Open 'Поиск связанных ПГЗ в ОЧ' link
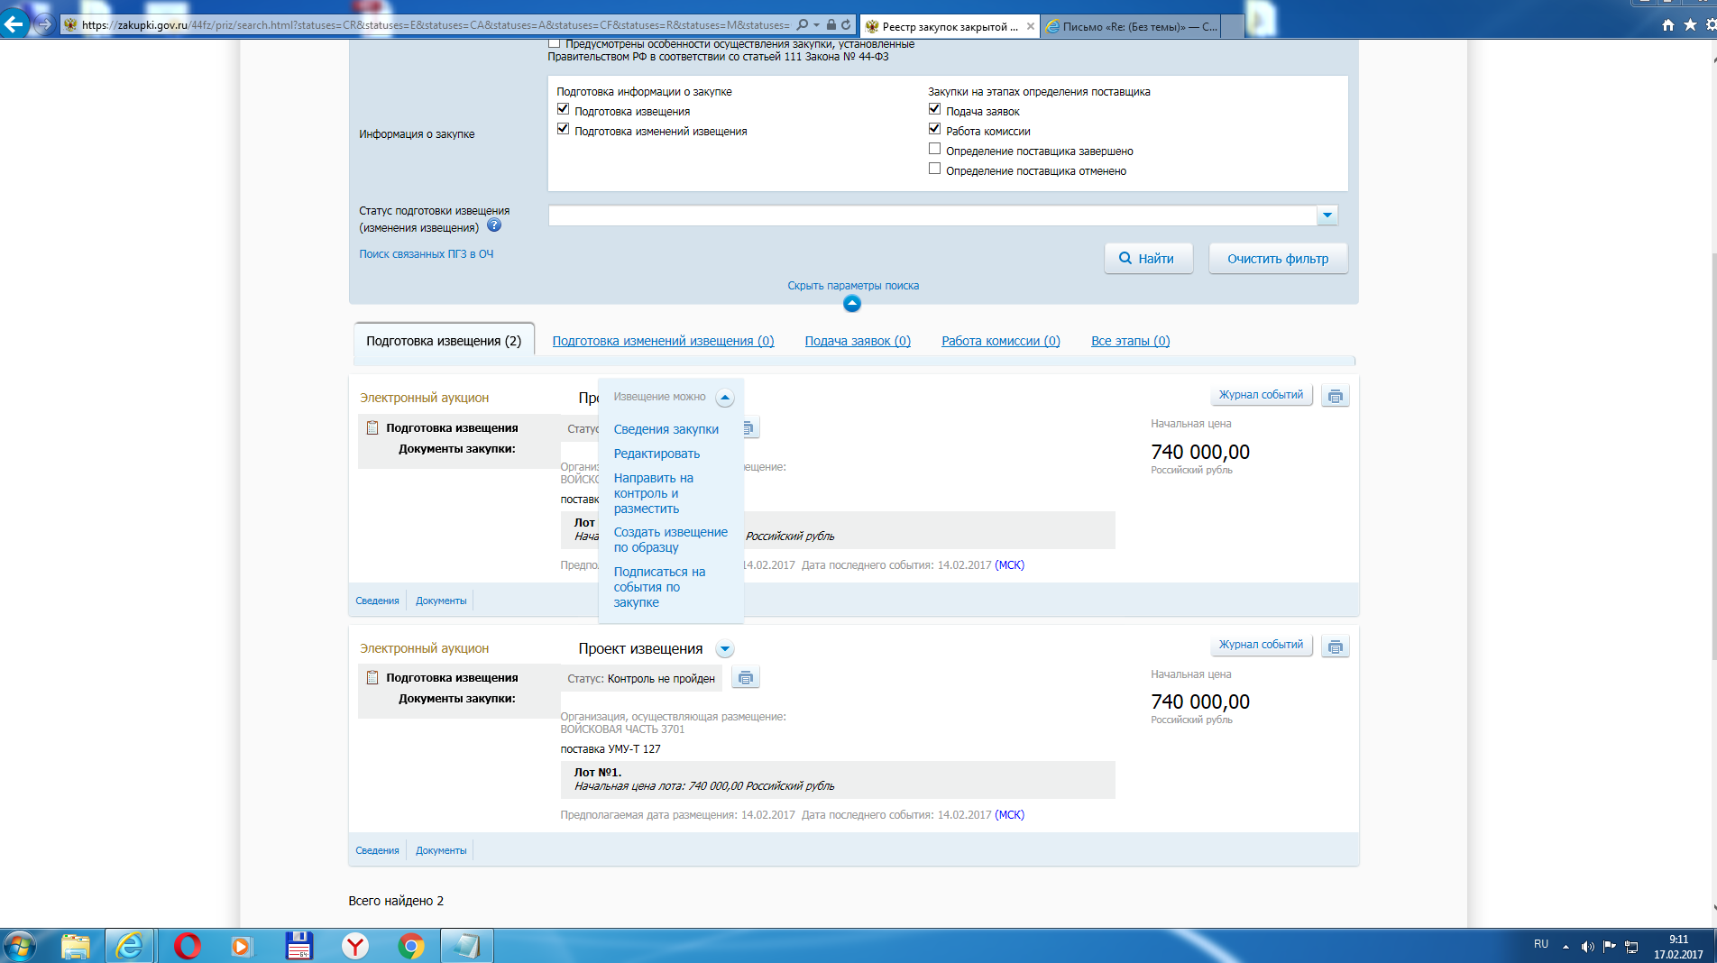The width and height of the screenshot is (1717, 963). (x=427, y=254)
